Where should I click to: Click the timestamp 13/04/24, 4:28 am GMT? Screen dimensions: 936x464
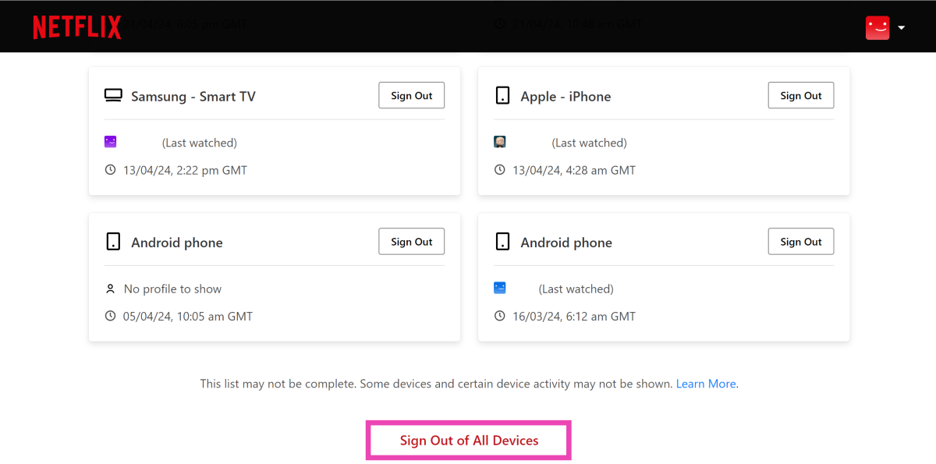point(574,170)
